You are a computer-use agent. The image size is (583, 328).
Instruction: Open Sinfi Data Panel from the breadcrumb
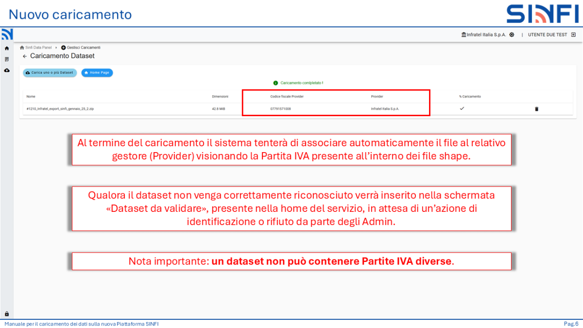pos(38,47)
